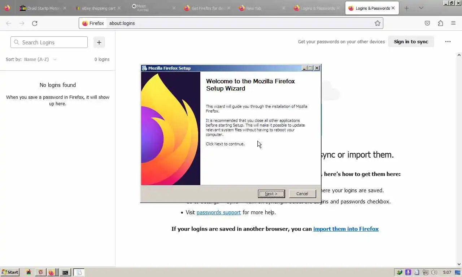Click the Sign in to sync button
Screen dimensions: 462x277
click(411, 41)
